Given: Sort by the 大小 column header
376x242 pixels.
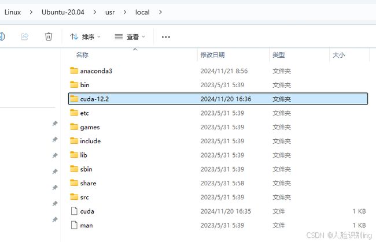Looking at the screenshot, I should tap(338, 55).
